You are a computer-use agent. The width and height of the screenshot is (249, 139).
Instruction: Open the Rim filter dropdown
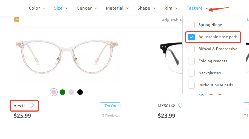(x=171, y=8)
